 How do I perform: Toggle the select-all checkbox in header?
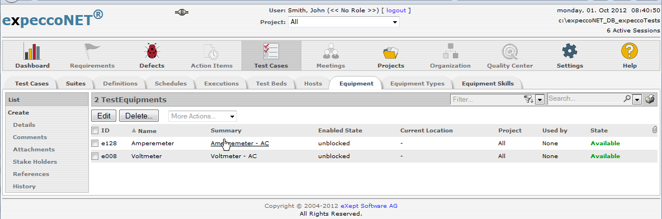[95, 130]
